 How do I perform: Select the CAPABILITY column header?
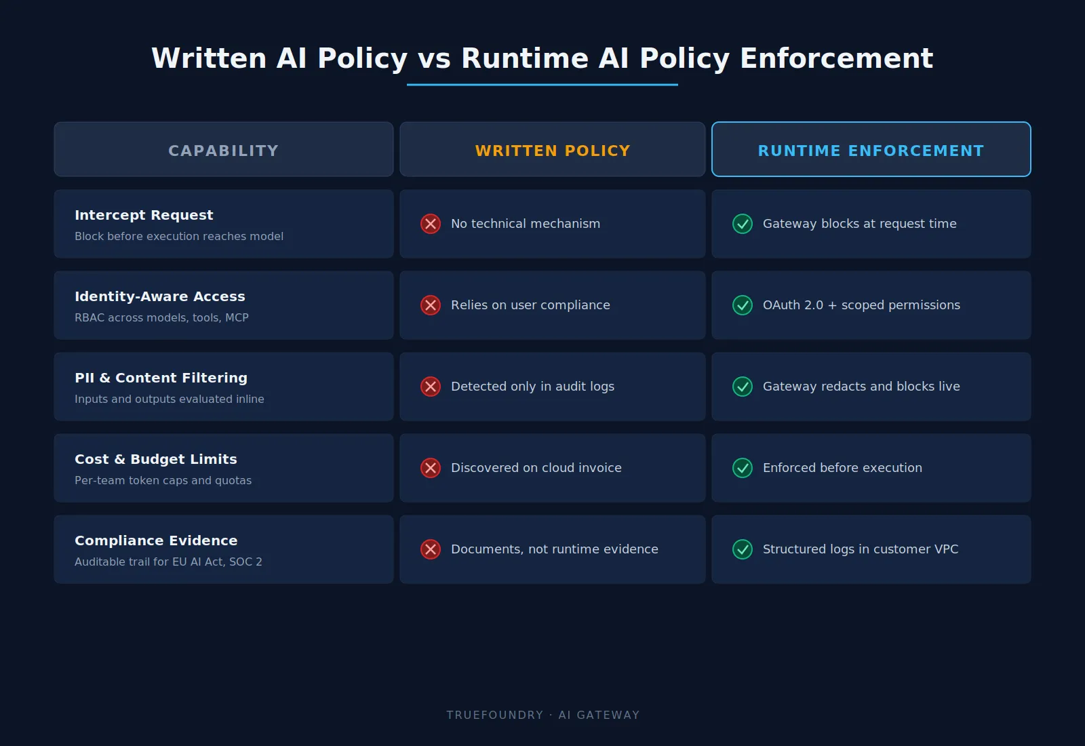click(x=224, y=149)
